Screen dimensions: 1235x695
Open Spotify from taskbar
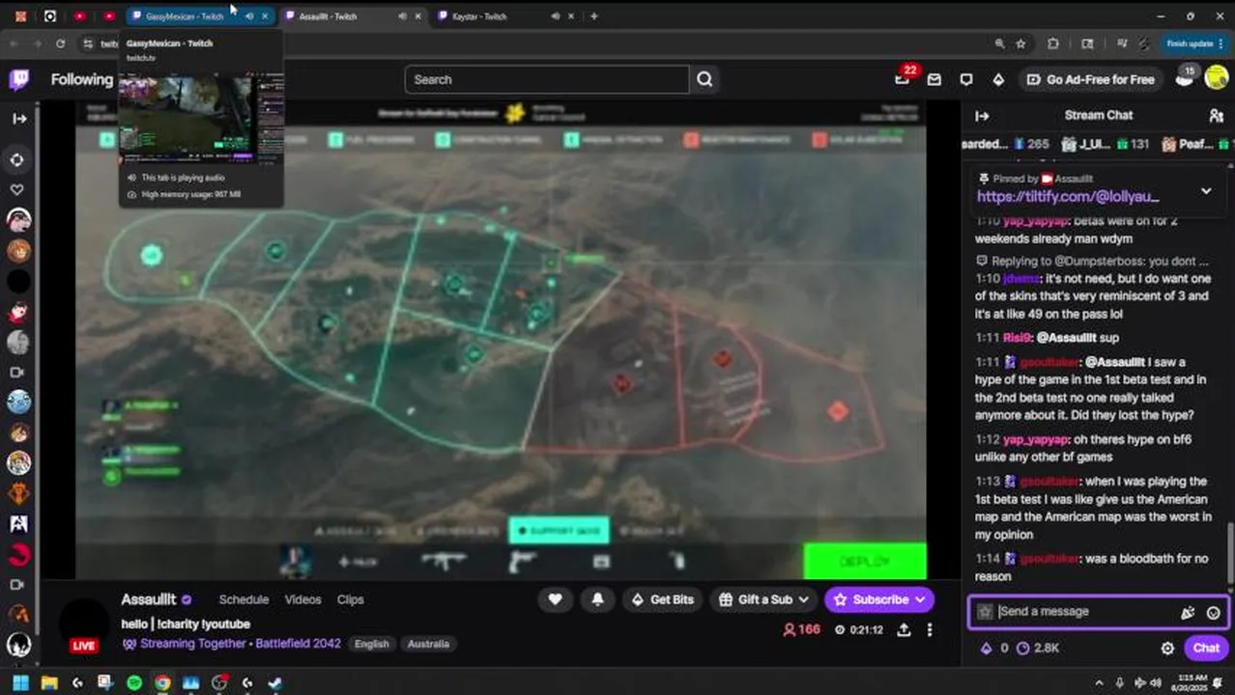click(134, 682)
